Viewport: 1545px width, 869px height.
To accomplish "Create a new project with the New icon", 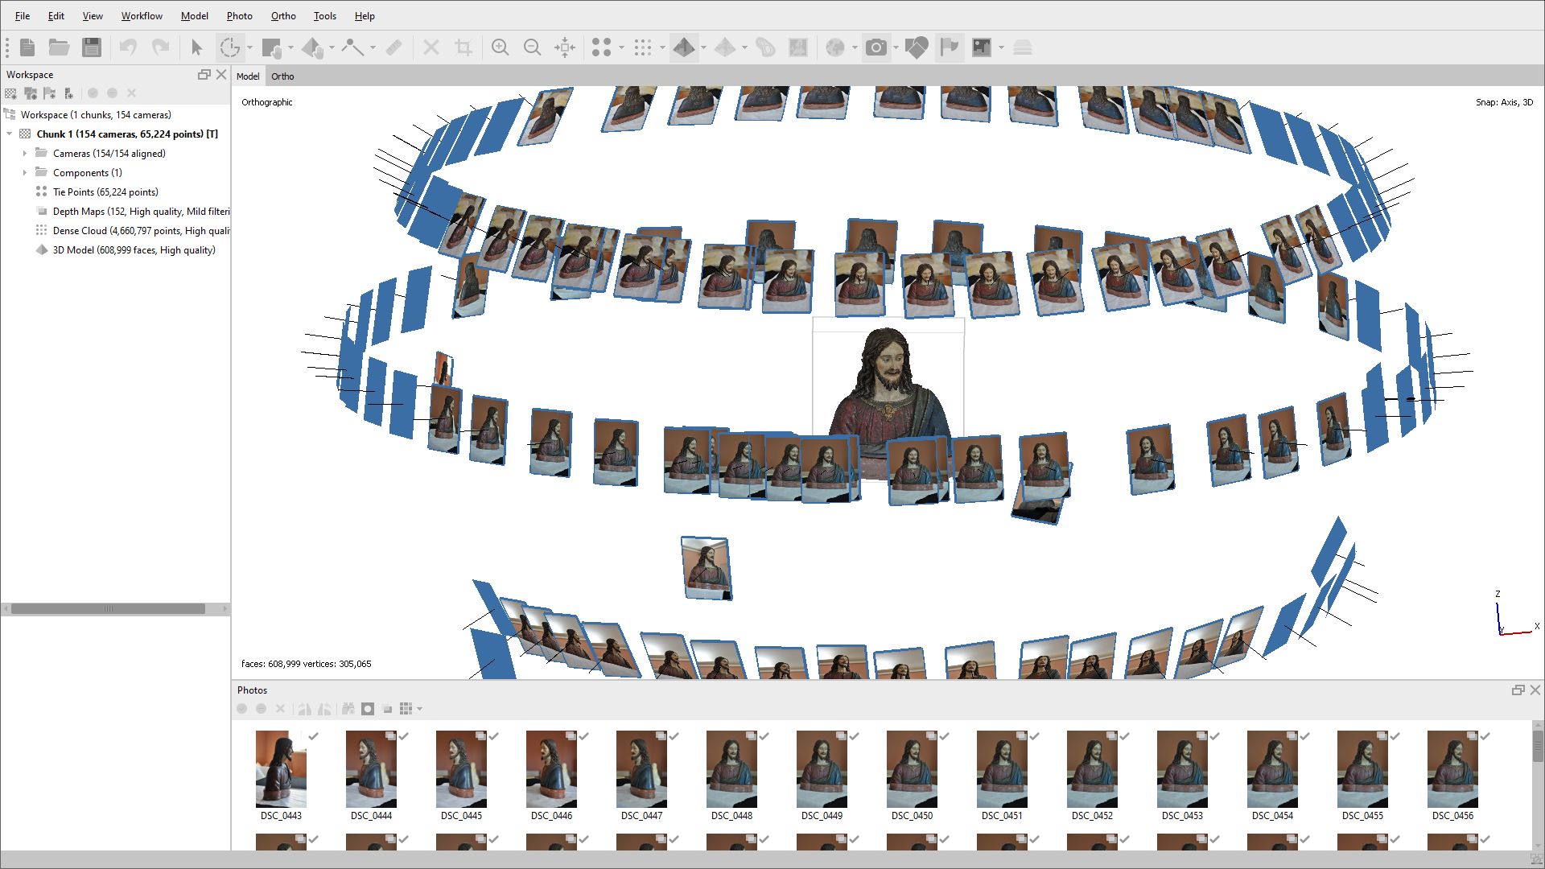I will 27,47.
